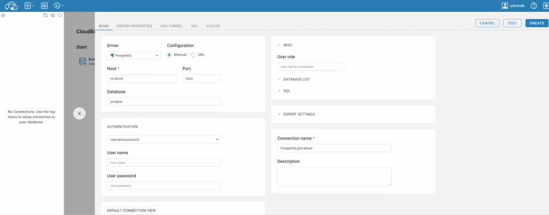Open administration settings gear icon
This screenshot has width=549, height=215.
[545, 5]
